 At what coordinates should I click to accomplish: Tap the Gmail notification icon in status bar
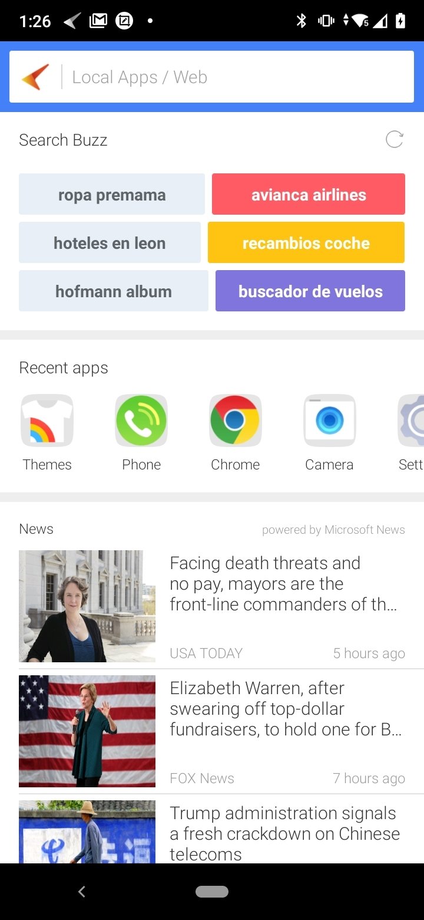[98, 21]
